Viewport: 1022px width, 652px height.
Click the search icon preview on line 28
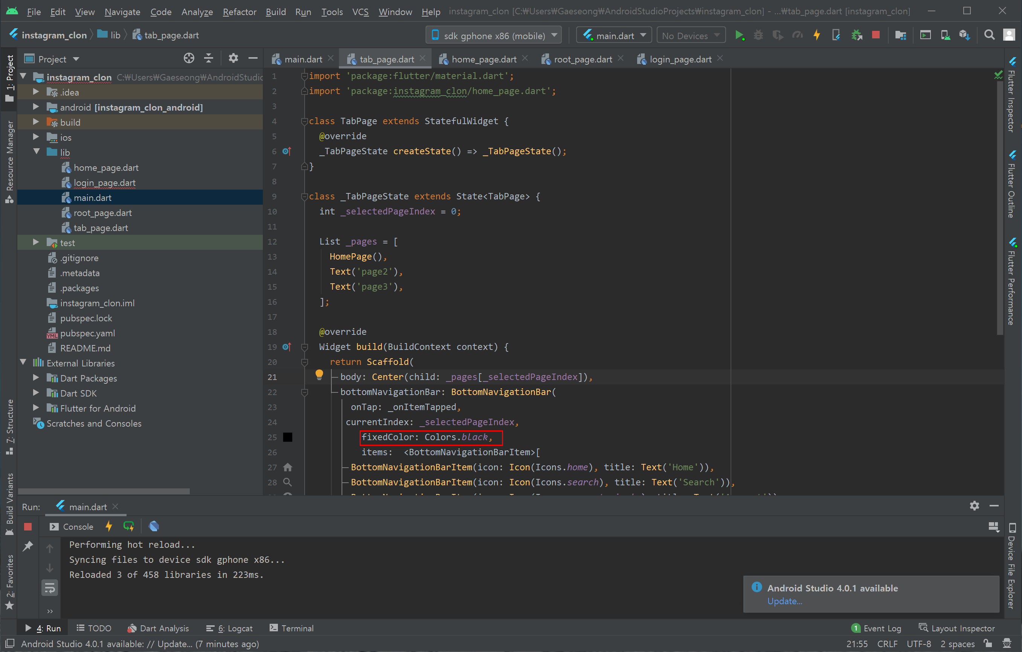point(287,482)
